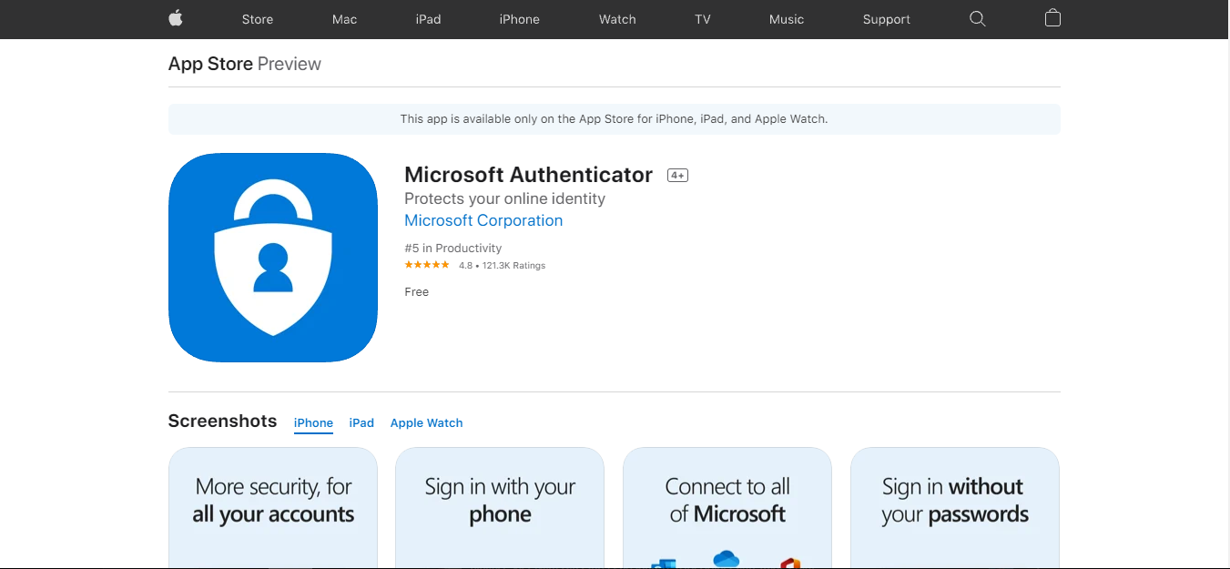Screen dimensions: 1230x569
Task: Open the Microsoft Corporation developer link
Action: click(483, 220)
